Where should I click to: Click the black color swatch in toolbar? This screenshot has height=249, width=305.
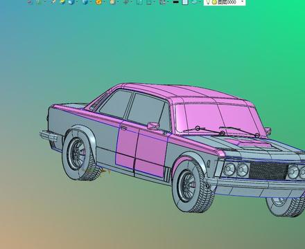[x=175, y=2]
